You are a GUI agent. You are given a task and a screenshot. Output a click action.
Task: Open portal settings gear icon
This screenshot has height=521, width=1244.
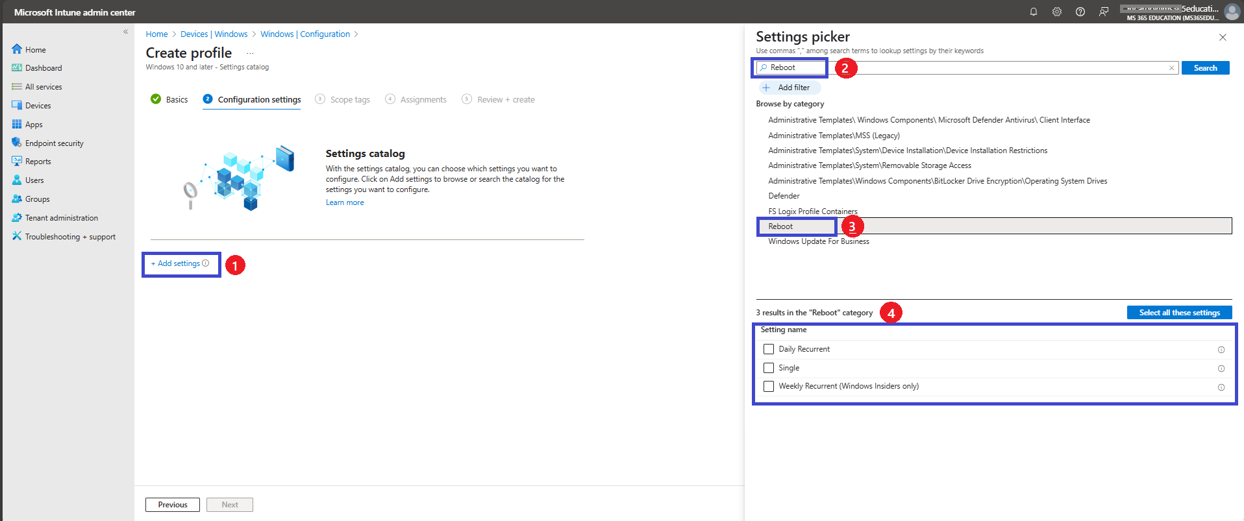click(x=1057, y=12)
